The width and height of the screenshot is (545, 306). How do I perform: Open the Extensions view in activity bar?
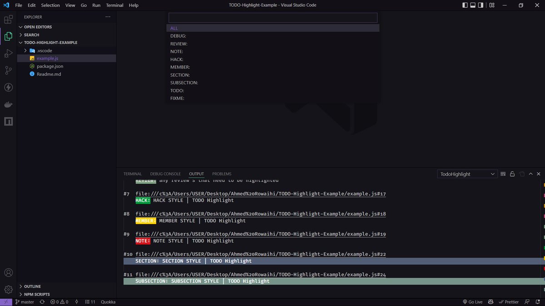tap(8, 19)
